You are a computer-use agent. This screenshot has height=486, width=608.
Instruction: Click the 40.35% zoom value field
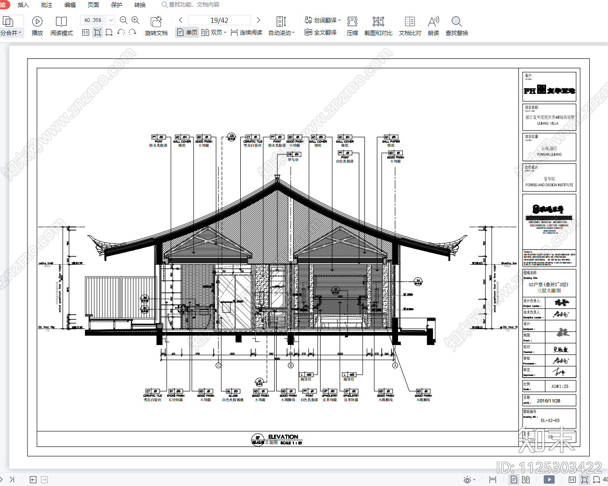coord(93,20)
